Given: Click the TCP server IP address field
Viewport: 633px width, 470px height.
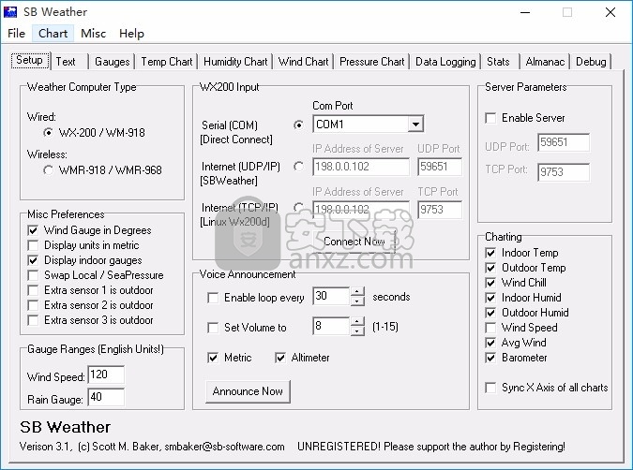Looking at the screenshot, I should pyautogui.click(x=361, y=210).
